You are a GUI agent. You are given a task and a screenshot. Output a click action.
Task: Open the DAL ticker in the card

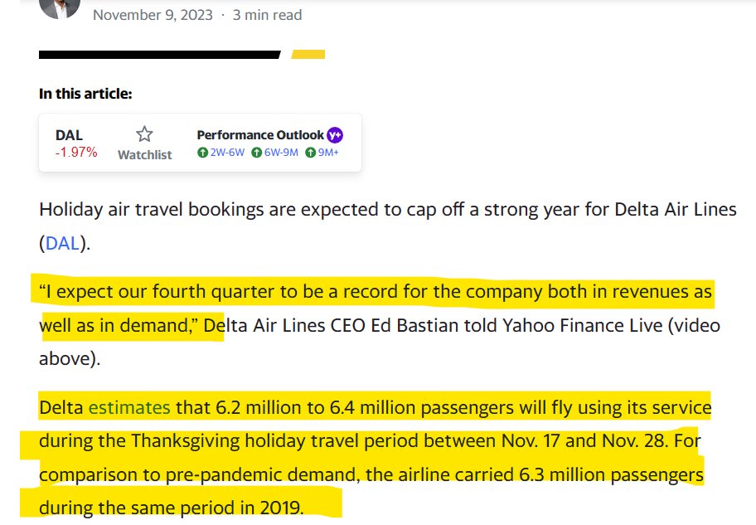[x=69, y=135]
